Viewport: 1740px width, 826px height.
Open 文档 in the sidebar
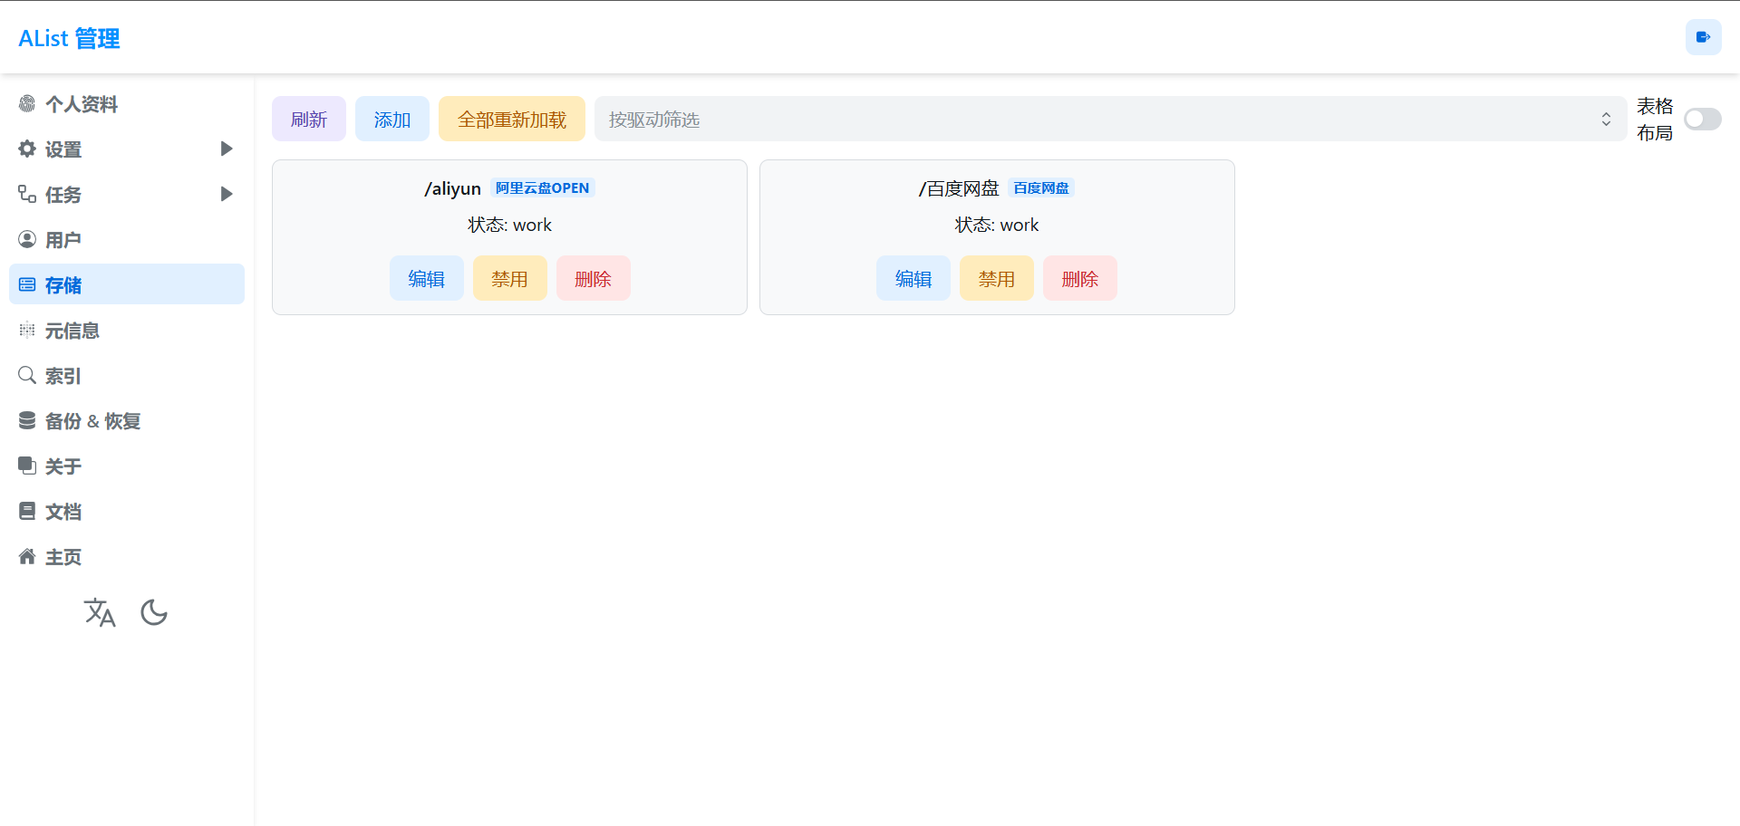(127, 512)
